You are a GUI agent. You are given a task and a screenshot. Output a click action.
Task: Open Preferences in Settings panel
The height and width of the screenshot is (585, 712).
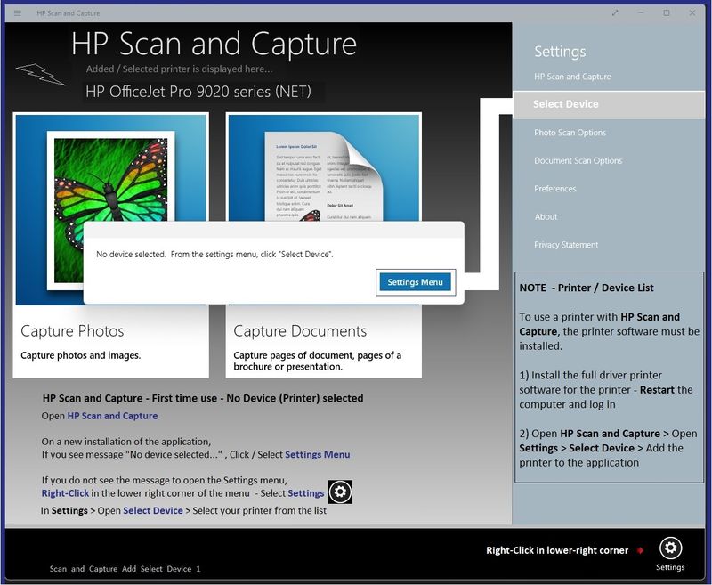pos(554,189)
